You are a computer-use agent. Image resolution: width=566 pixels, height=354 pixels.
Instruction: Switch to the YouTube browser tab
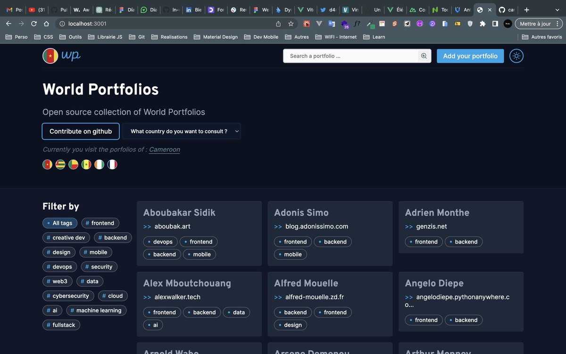pyautogui.click(x=37, y=9)
